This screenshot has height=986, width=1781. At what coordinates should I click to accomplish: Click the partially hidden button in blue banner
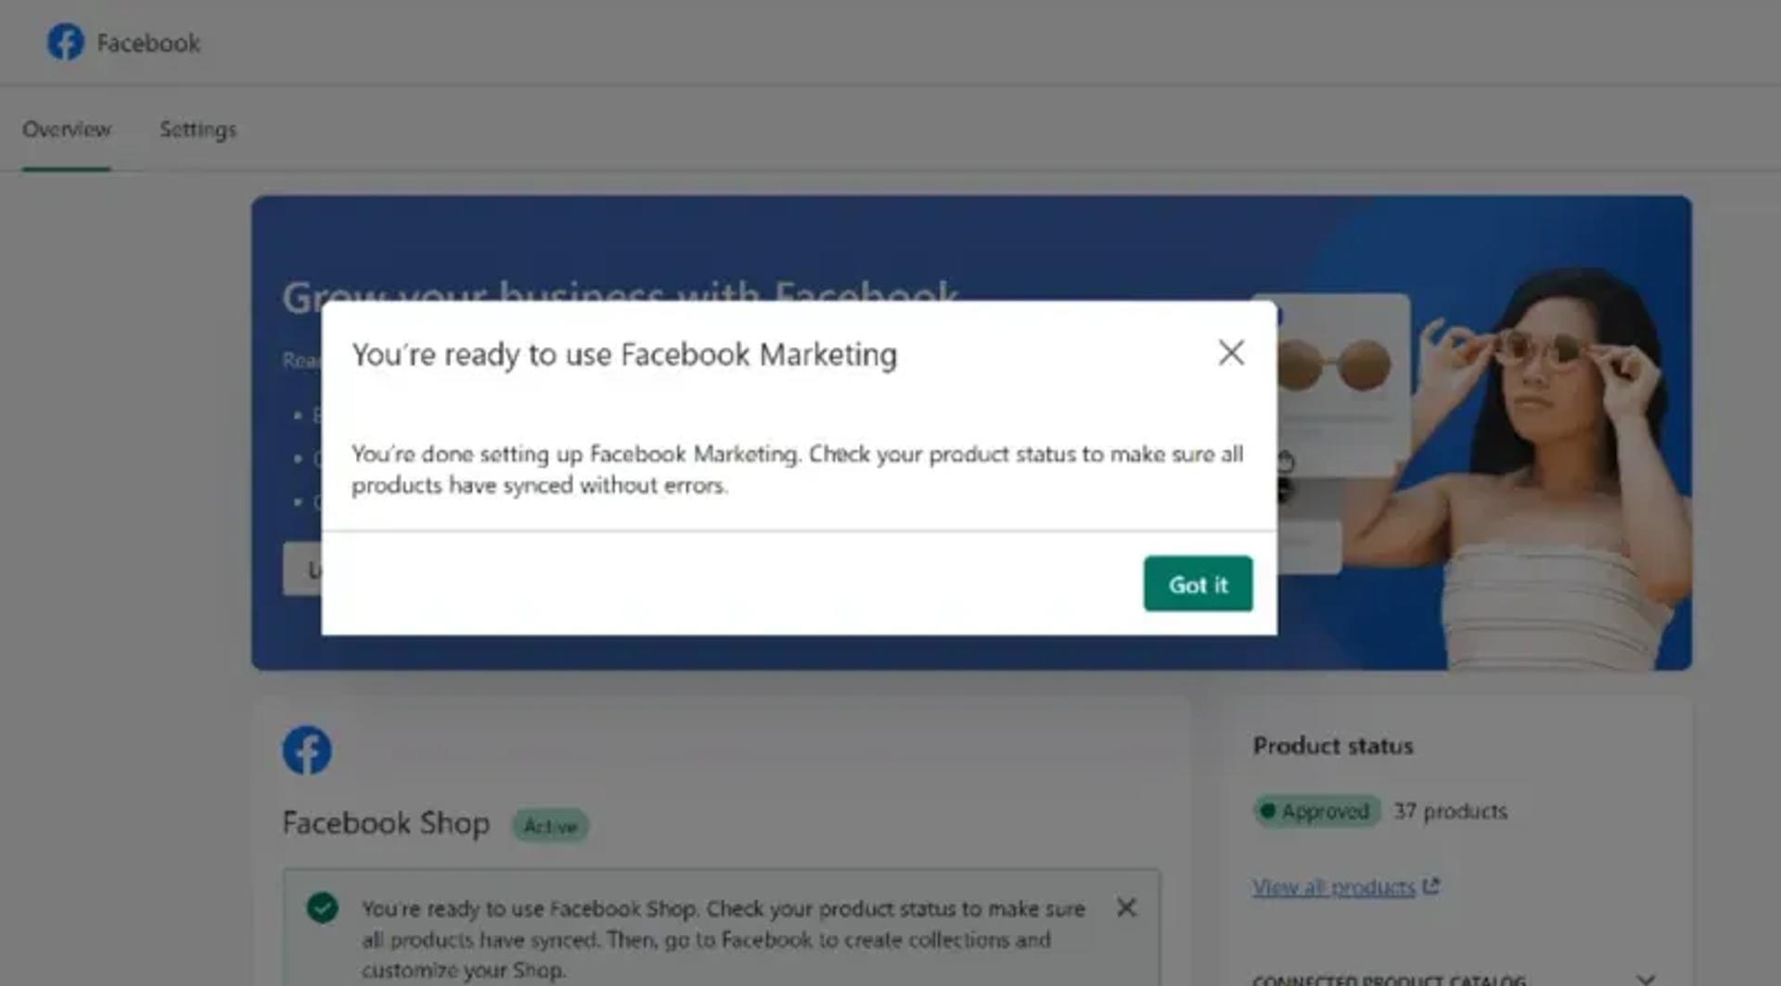point(302,569)
